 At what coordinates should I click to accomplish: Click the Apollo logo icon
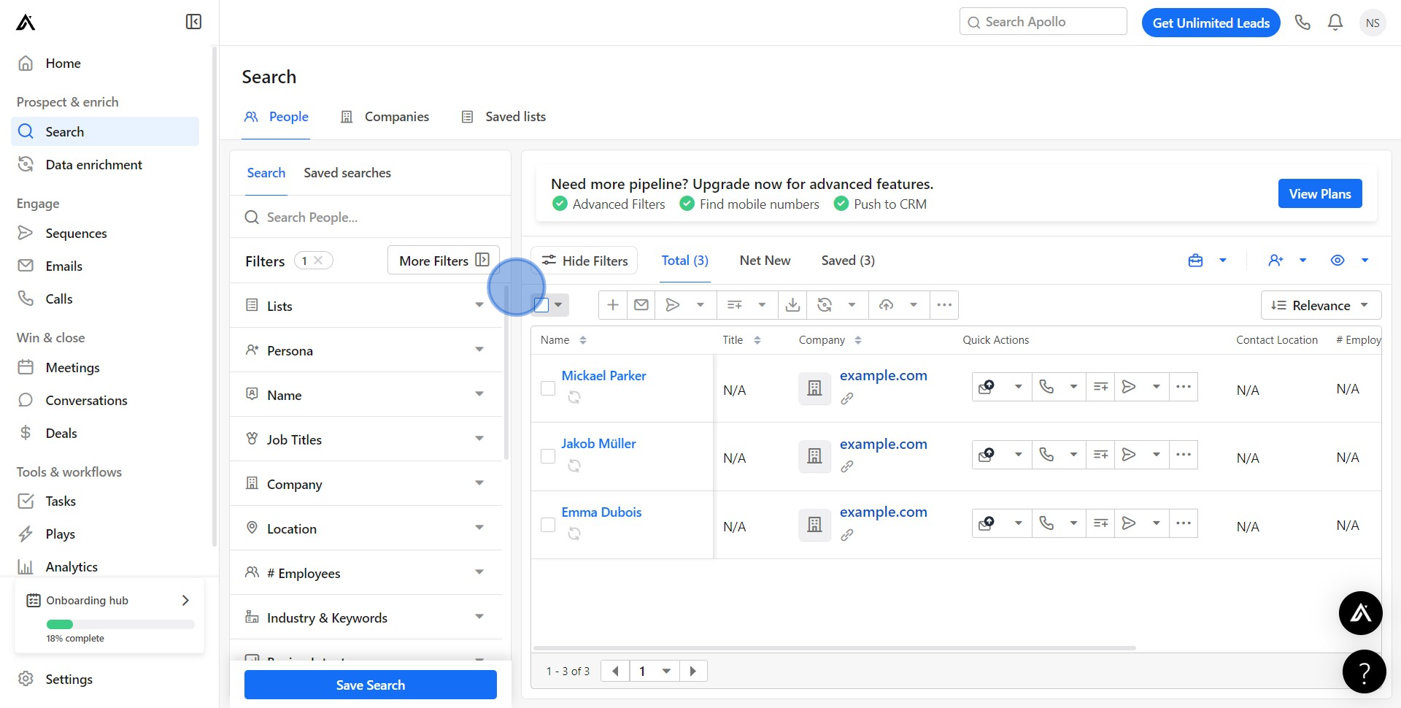[x=26, y=23]
